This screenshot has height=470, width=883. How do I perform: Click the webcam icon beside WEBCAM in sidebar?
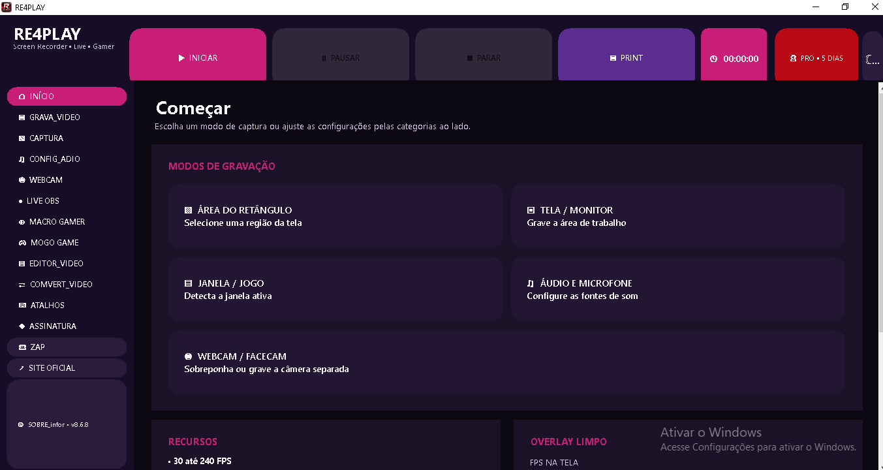pos(22,180)
